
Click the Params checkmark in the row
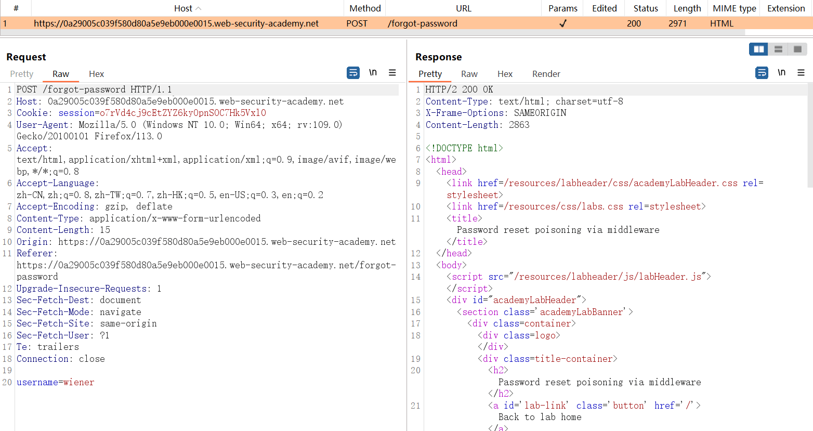[562, 23]
